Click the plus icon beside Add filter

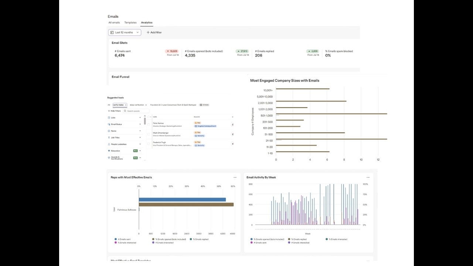pos(148,33)
